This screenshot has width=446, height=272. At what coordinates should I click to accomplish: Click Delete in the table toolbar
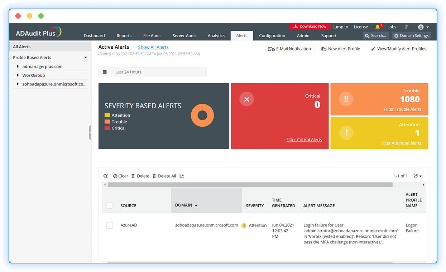tap(140, 176)
